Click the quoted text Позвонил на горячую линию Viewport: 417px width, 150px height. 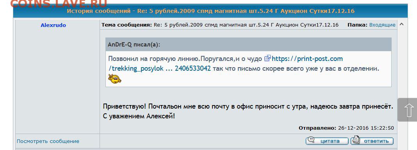(x=154, y=59)
